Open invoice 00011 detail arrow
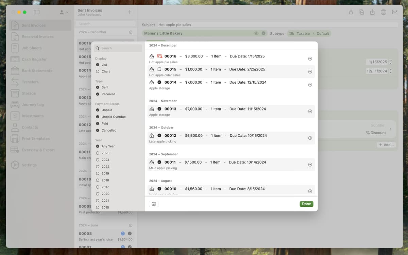408x255 pixels. [310, 165]
